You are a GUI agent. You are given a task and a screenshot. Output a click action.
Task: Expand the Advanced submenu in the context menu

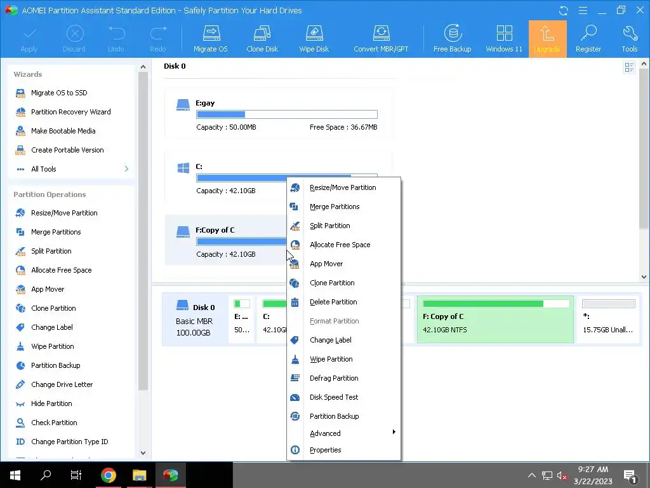coord(343,433)
